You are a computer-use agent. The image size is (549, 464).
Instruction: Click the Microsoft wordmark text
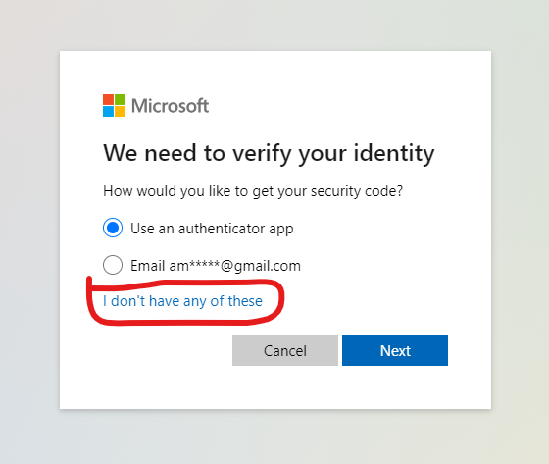coord(171,106)
